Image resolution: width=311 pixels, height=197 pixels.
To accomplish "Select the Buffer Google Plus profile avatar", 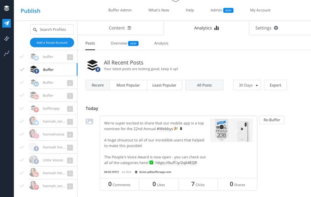I will pos(34,95).
